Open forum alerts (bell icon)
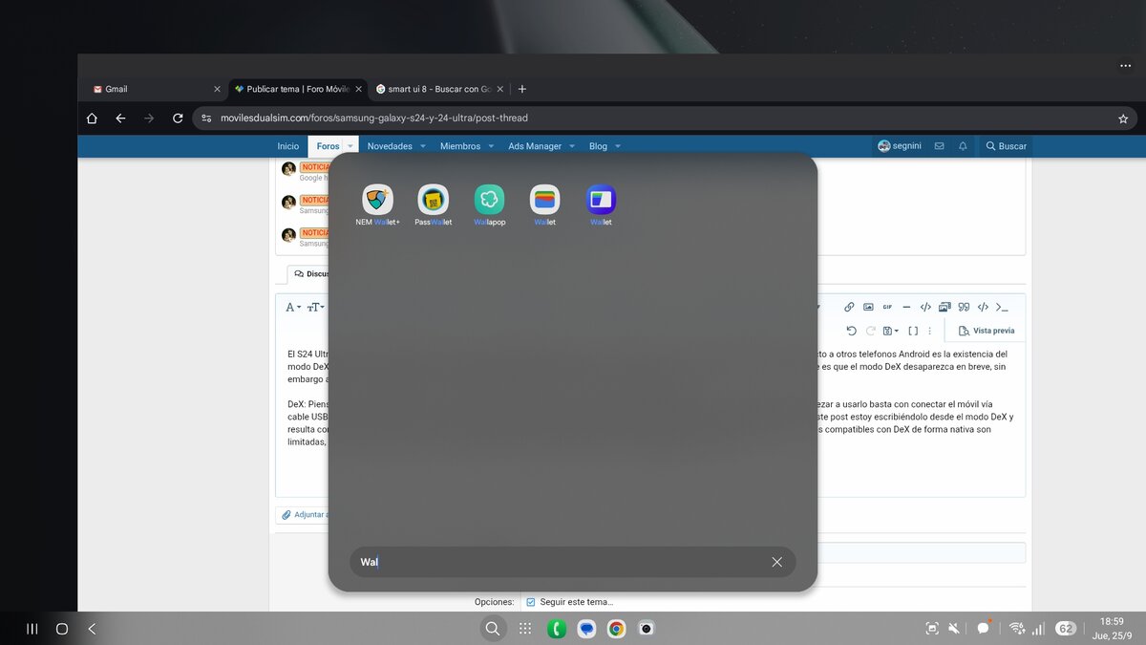Screen dimensions: 1146x645 (963, 146)
